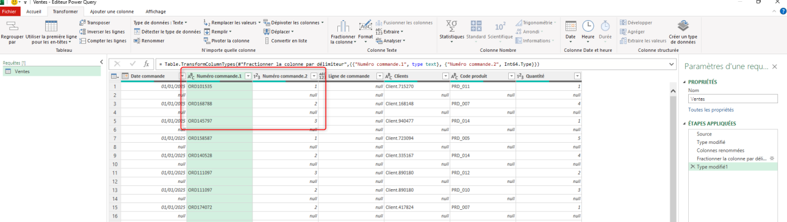Open Quantité column filter dropdown

(577, 76)
